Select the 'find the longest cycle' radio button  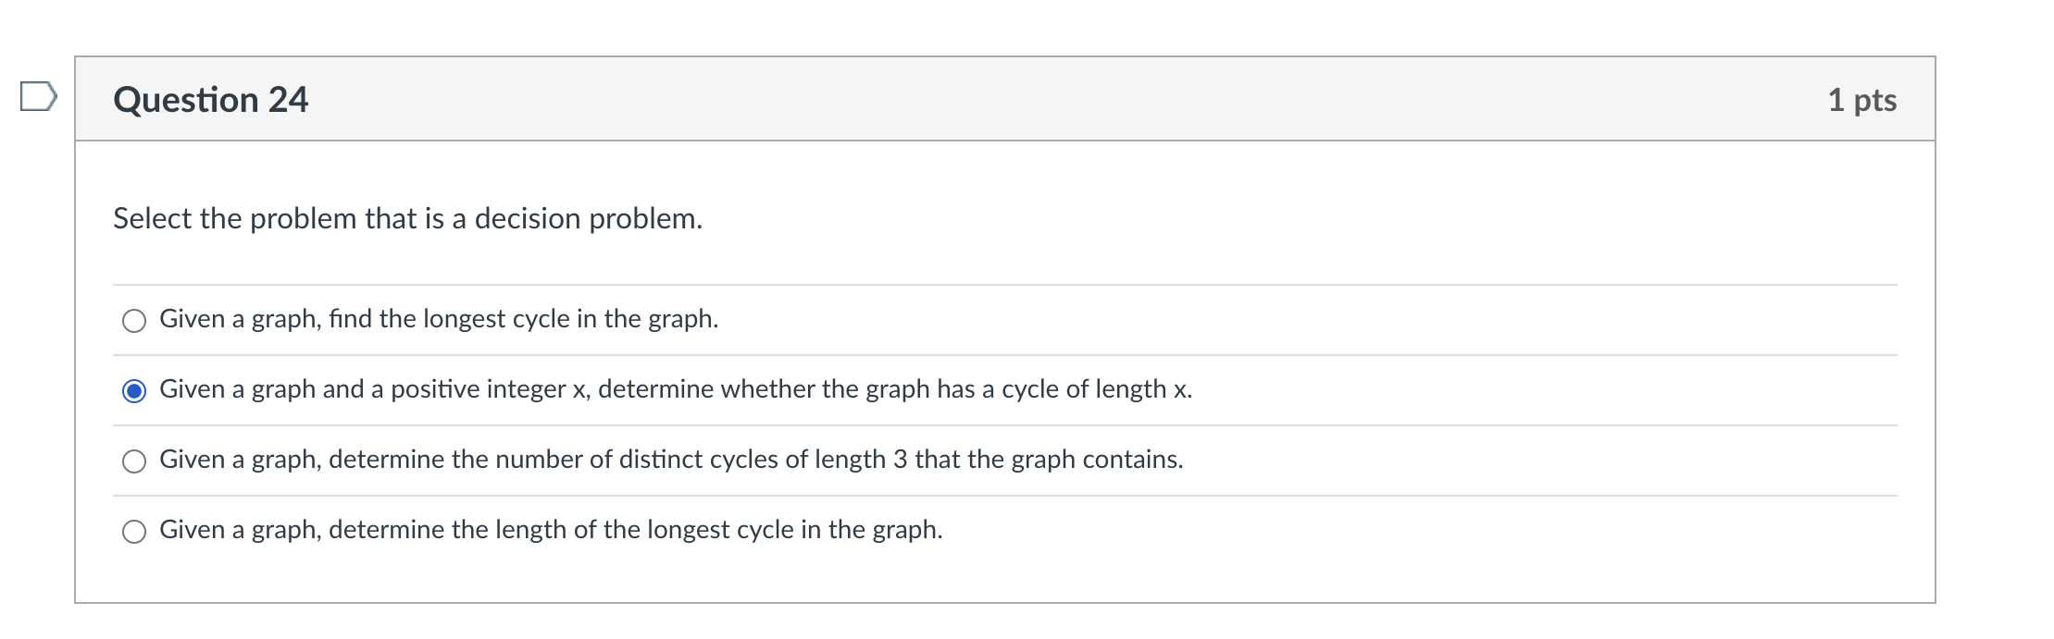[134, 321]
